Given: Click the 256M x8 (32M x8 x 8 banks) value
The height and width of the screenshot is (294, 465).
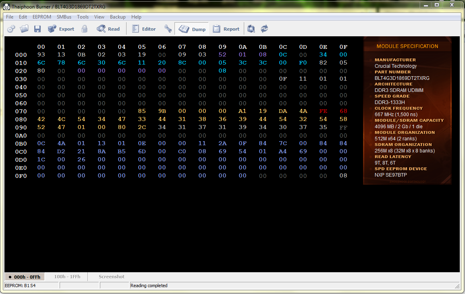Looking at the screenshot, I should pos(405,151).
